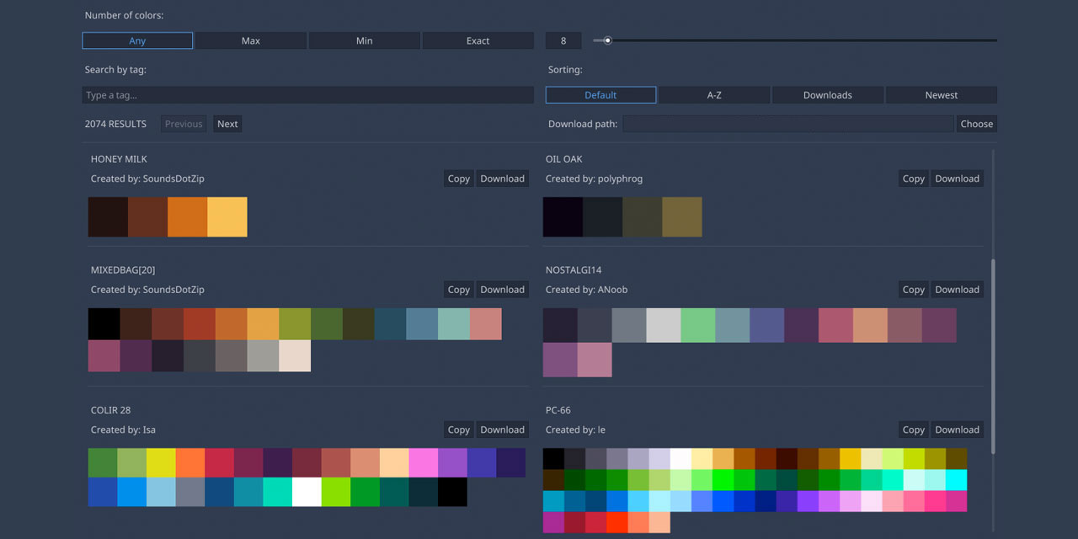Copy the HONEY MILK palette

tap(459, 179)
